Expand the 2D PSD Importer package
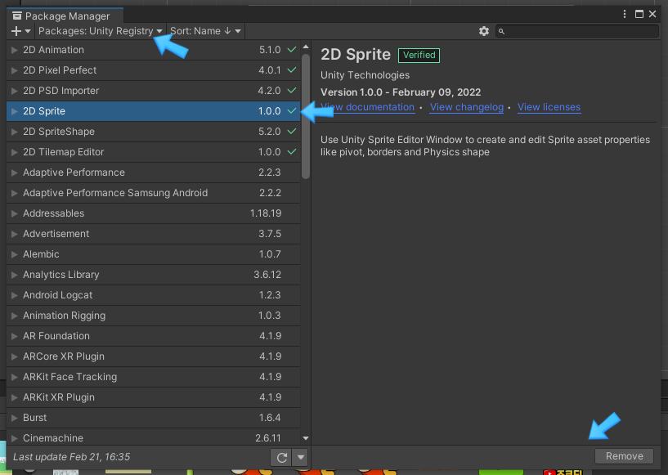The width and height of the screenshot is (668, 475). (x=15, y=91)
